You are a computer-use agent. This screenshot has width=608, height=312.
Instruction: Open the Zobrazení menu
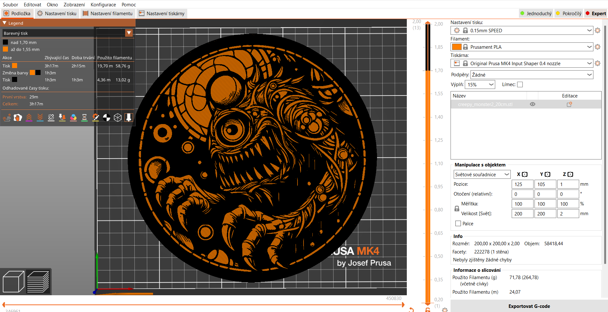pyautogui.click(x=74, y=4)
